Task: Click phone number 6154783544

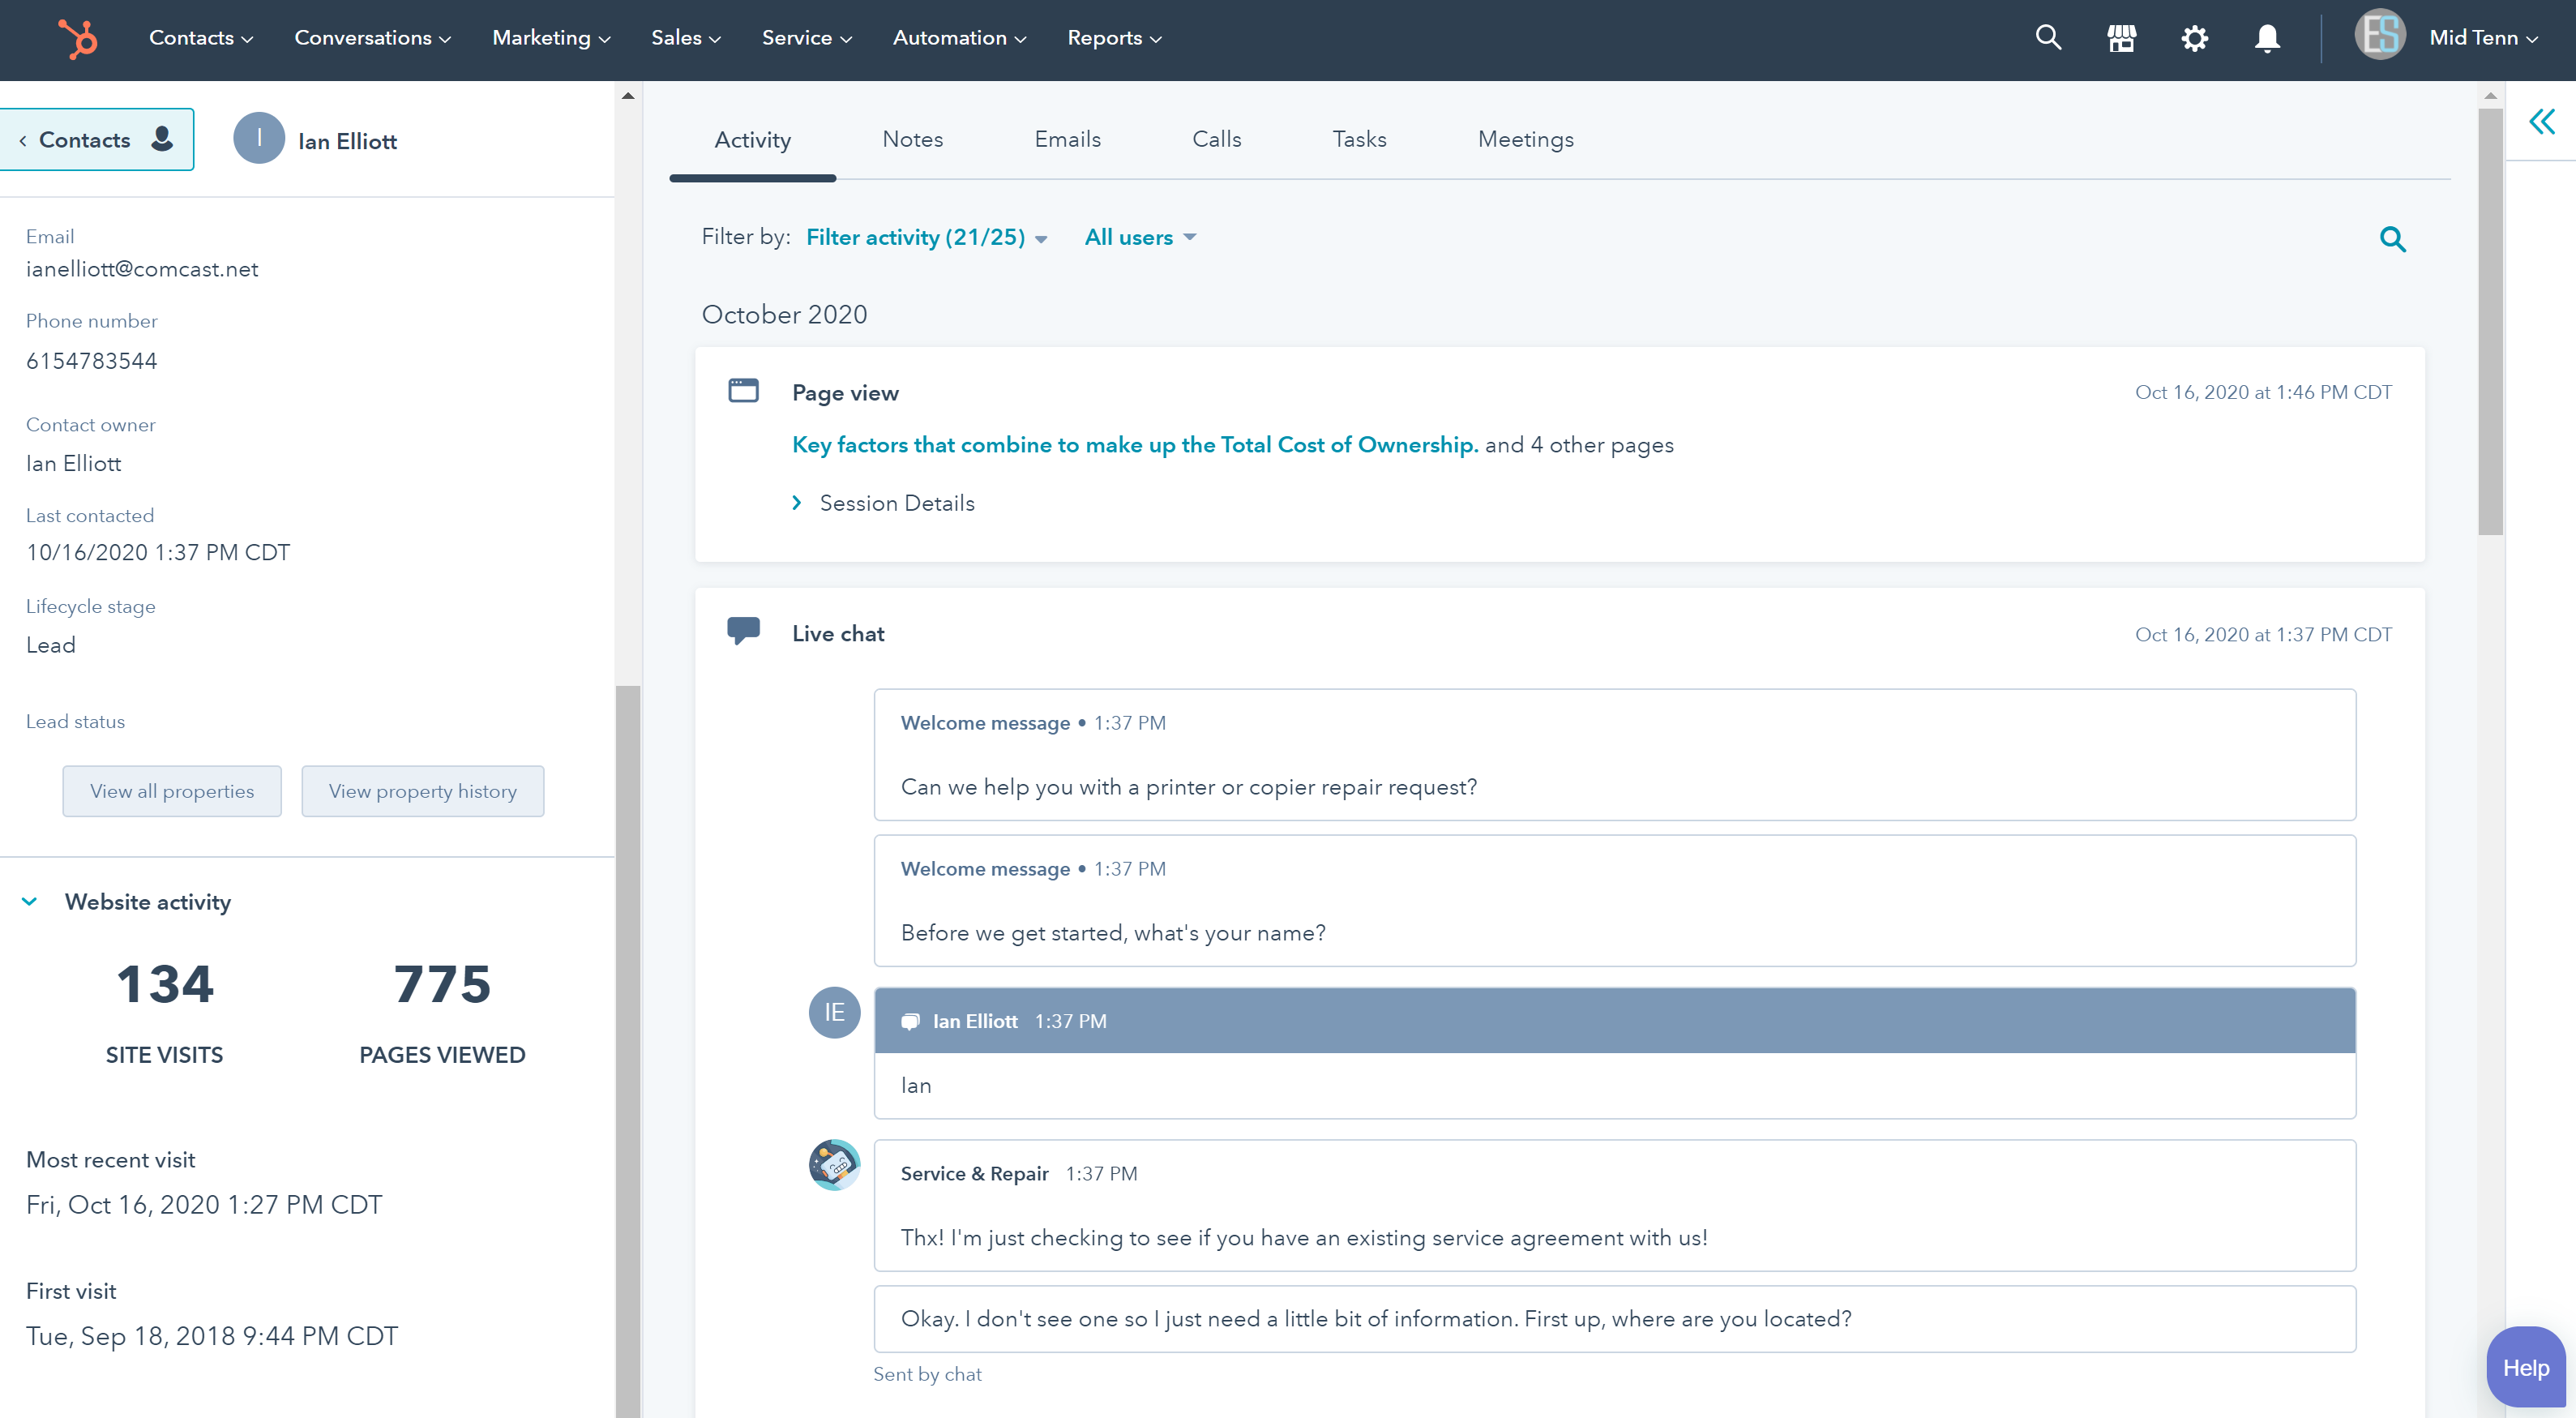Action: [x=92, y=361]
